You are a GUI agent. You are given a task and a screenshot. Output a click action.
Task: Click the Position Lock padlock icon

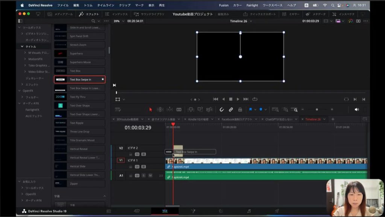[x=240, y=110]
